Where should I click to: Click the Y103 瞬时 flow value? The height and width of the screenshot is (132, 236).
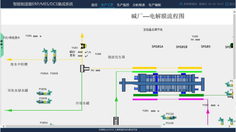[80, 52]
